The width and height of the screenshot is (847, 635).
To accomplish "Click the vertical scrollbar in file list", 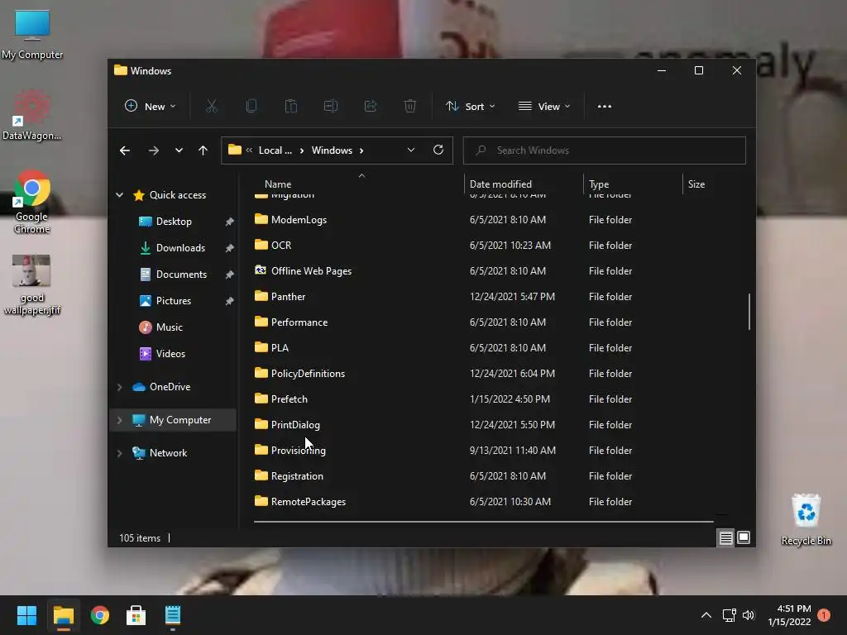I will [x=749, y=312].
